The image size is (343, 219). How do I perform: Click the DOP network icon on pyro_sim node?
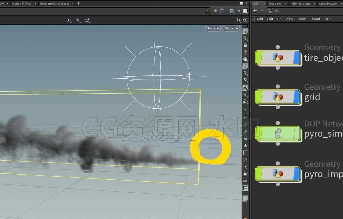click(278, 133)
